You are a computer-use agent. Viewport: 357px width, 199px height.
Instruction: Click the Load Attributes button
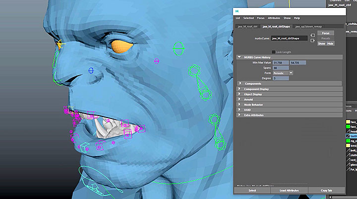pyautogui.click(x=290, y=190)
